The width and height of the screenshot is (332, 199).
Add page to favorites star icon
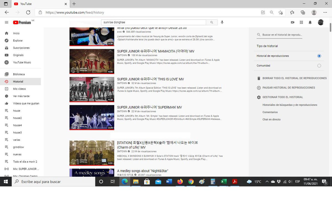(281, 12)
